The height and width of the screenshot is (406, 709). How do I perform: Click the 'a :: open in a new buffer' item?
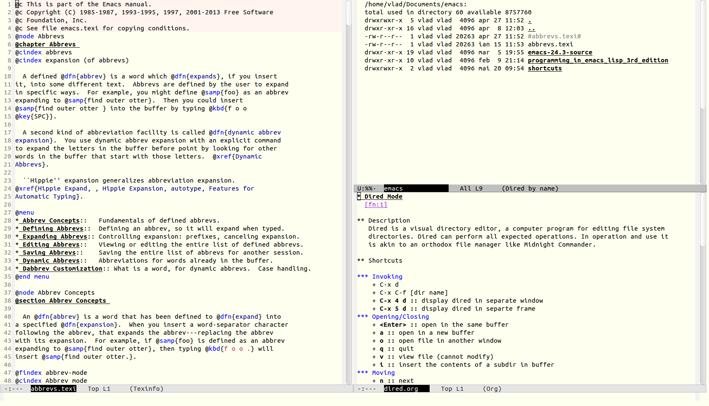(x=423, y=333)
